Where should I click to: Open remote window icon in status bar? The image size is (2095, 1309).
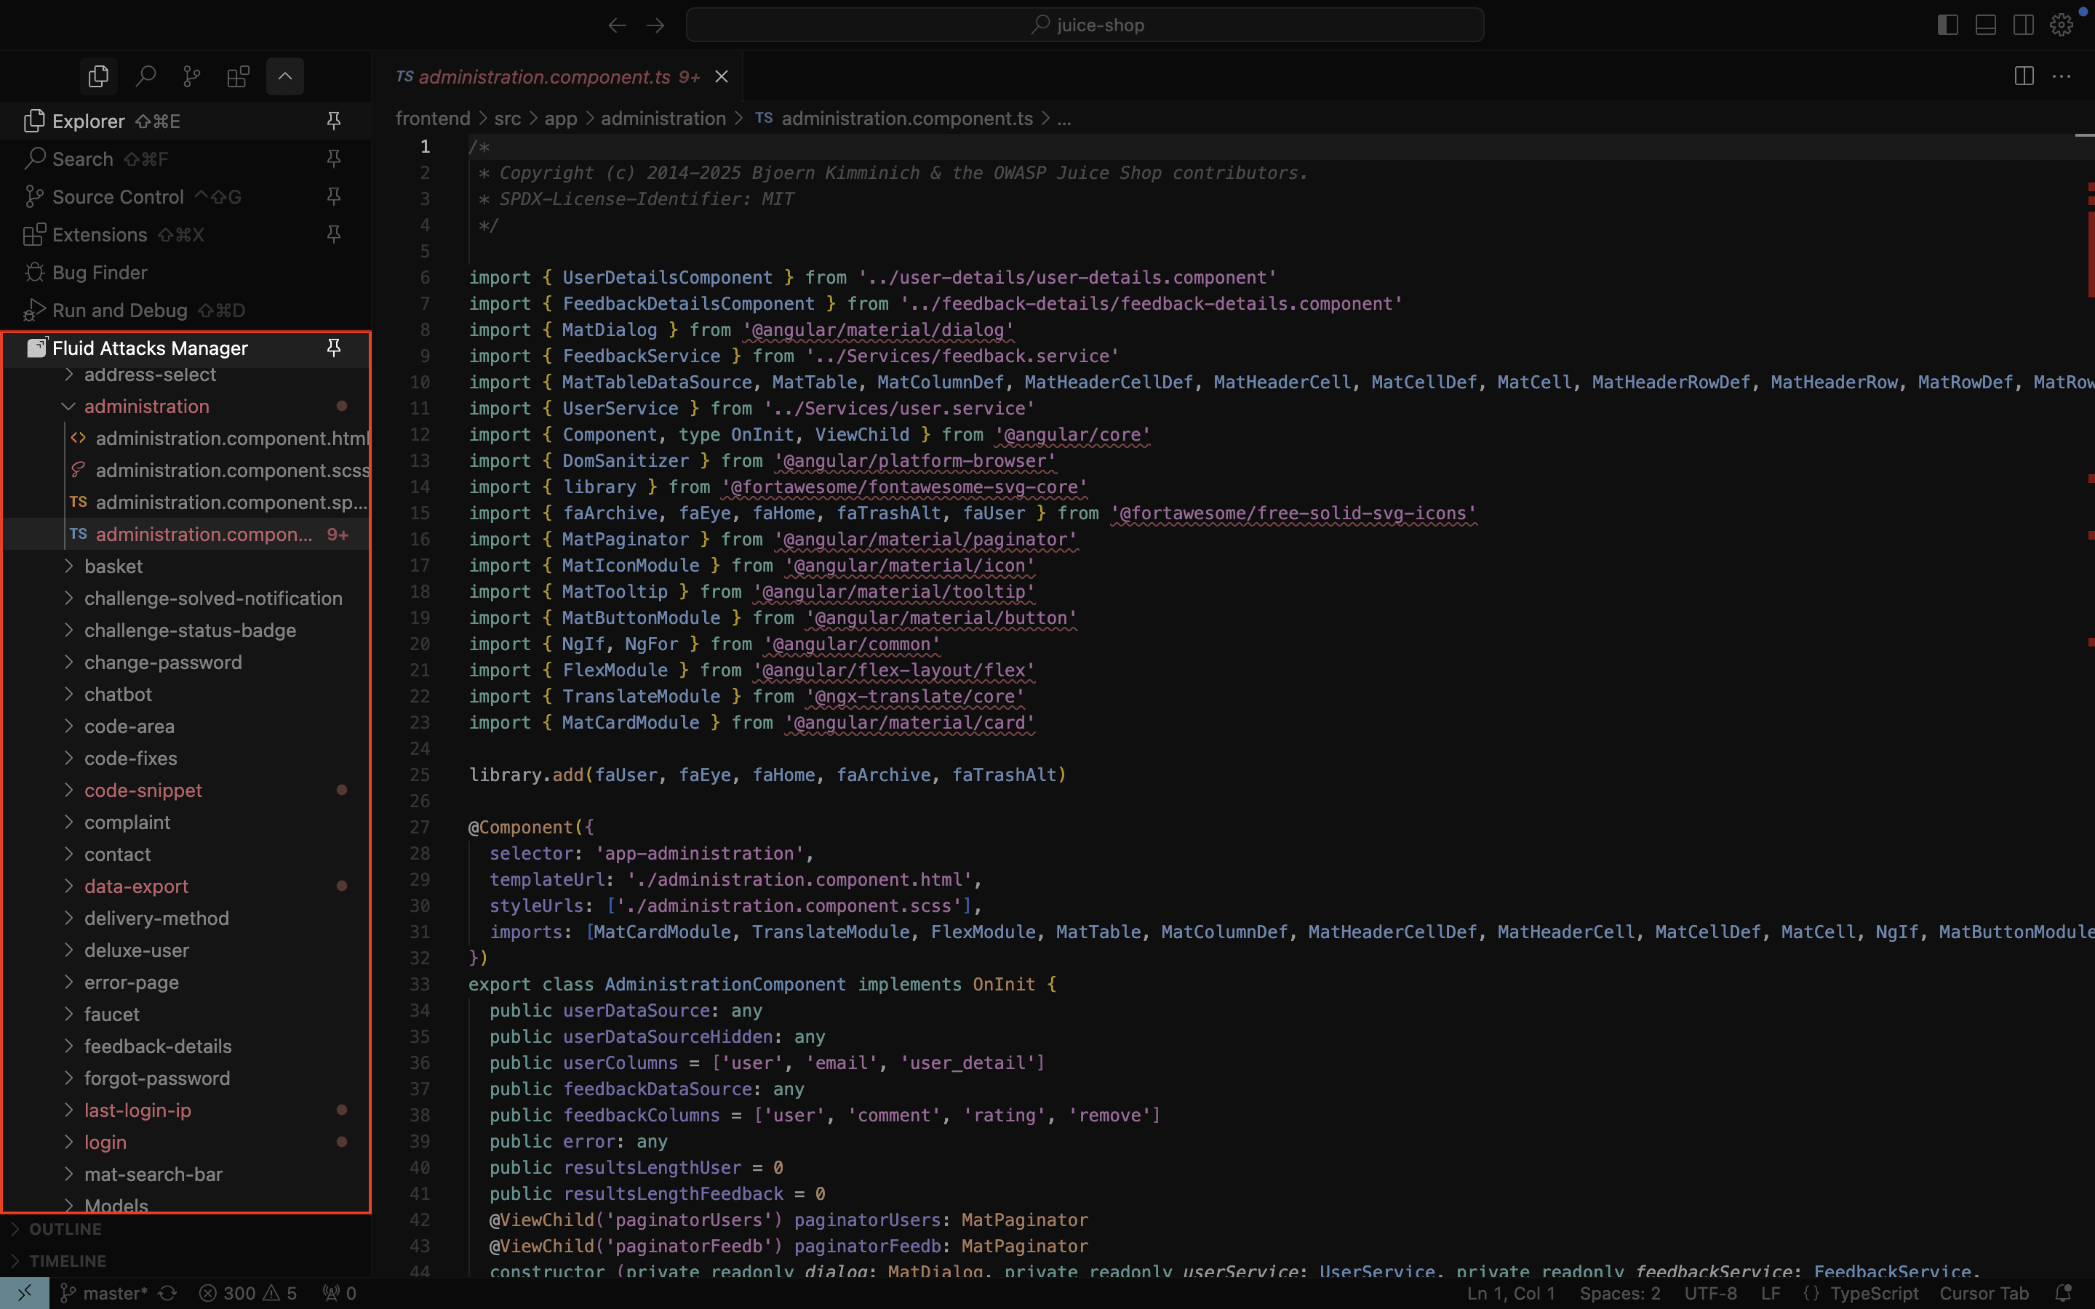pyautogui.click(x=24, y=1294)
